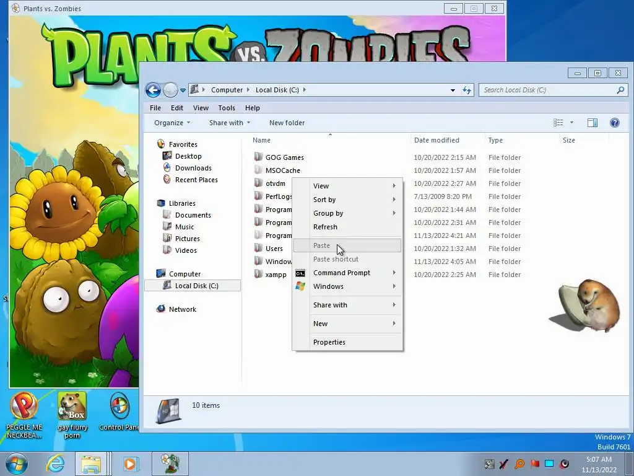Switch to Windows Explorer taskbar button
634x476 pixels.
point(92,464)
